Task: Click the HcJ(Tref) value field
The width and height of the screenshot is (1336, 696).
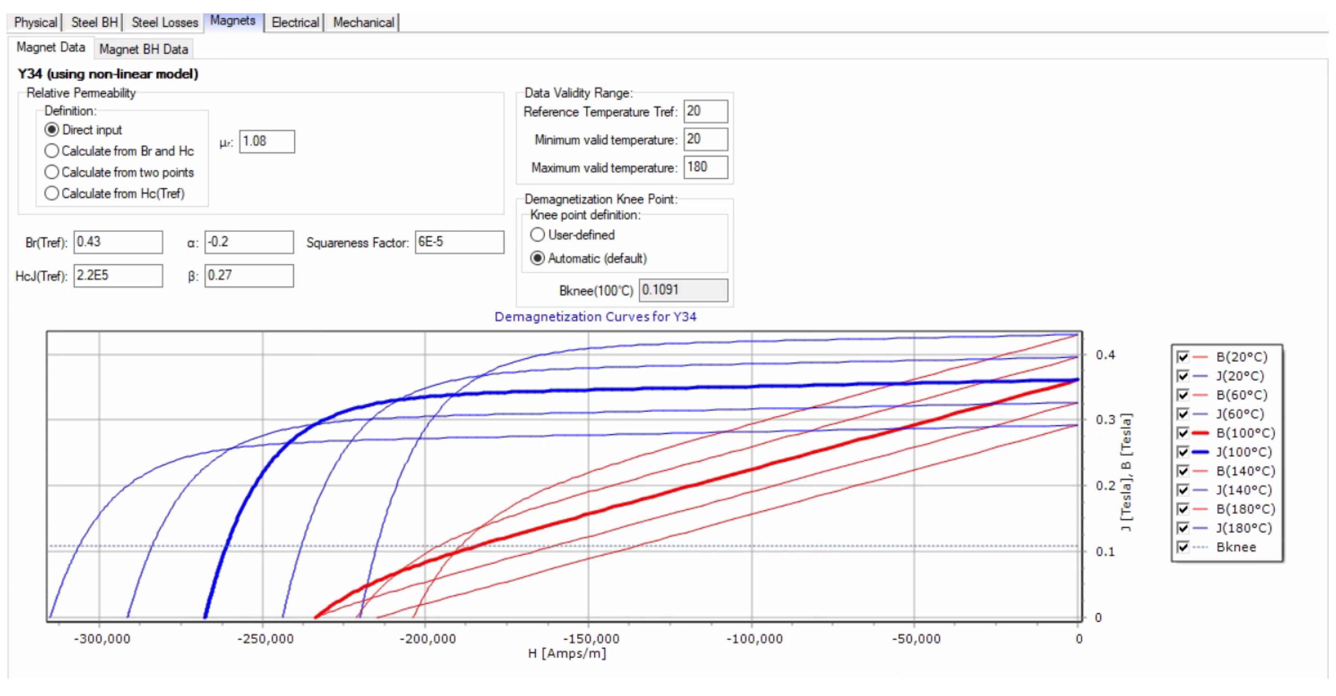Action: tap(118, 275)
